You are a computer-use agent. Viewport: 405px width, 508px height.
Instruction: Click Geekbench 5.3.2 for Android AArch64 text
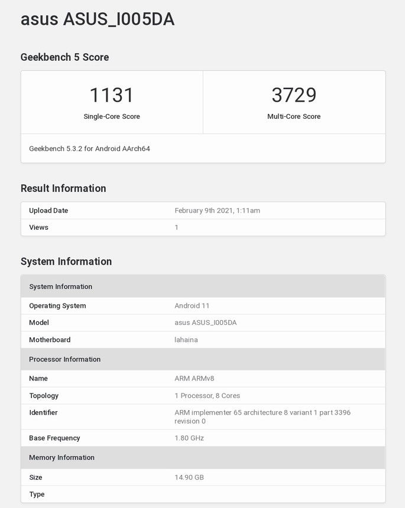(x=89, y=149)
